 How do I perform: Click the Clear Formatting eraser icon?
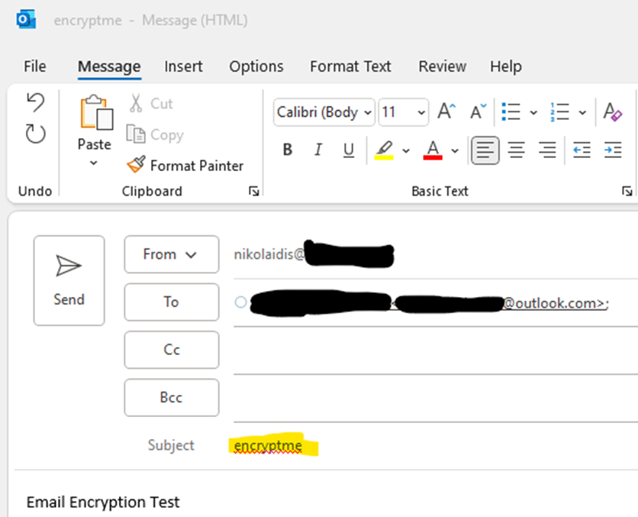click(x=612, y=112)
